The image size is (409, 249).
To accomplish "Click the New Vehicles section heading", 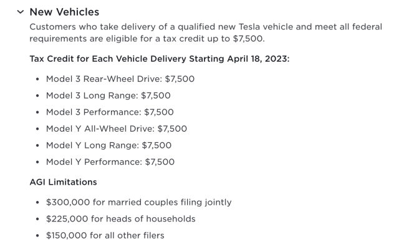I will coord(64,12).
